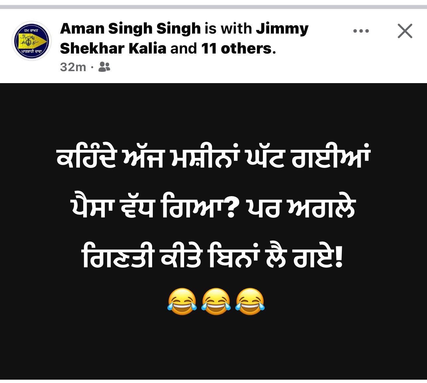This screenshot has height=383, width=427.
Task: Click the 'is with' text in header
Action: point(228,29)
